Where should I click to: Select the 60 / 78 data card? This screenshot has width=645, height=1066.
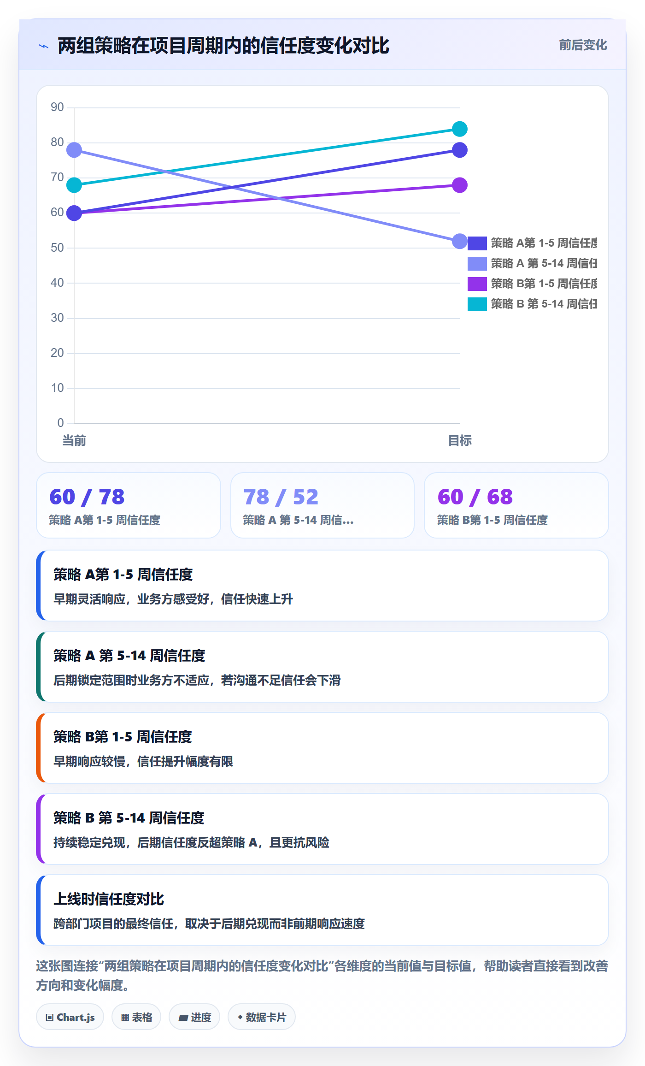pyautogui.click(x=129, y=505)
